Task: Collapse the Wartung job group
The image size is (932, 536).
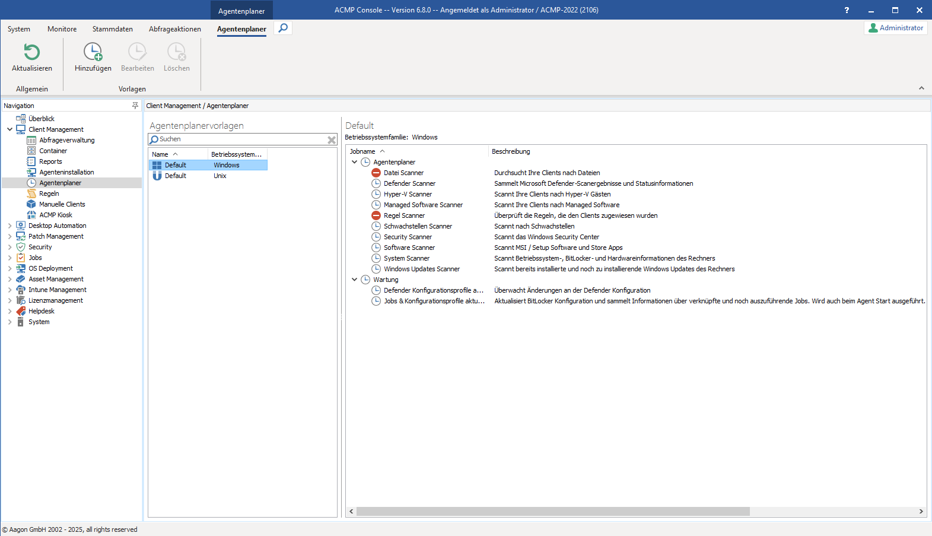Action: click(x=355, y=280)
